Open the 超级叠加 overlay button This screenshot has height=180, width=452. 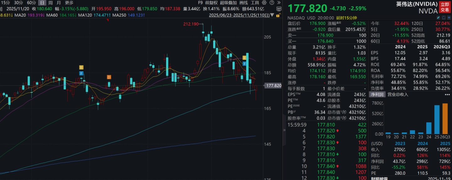coord(228,3)
